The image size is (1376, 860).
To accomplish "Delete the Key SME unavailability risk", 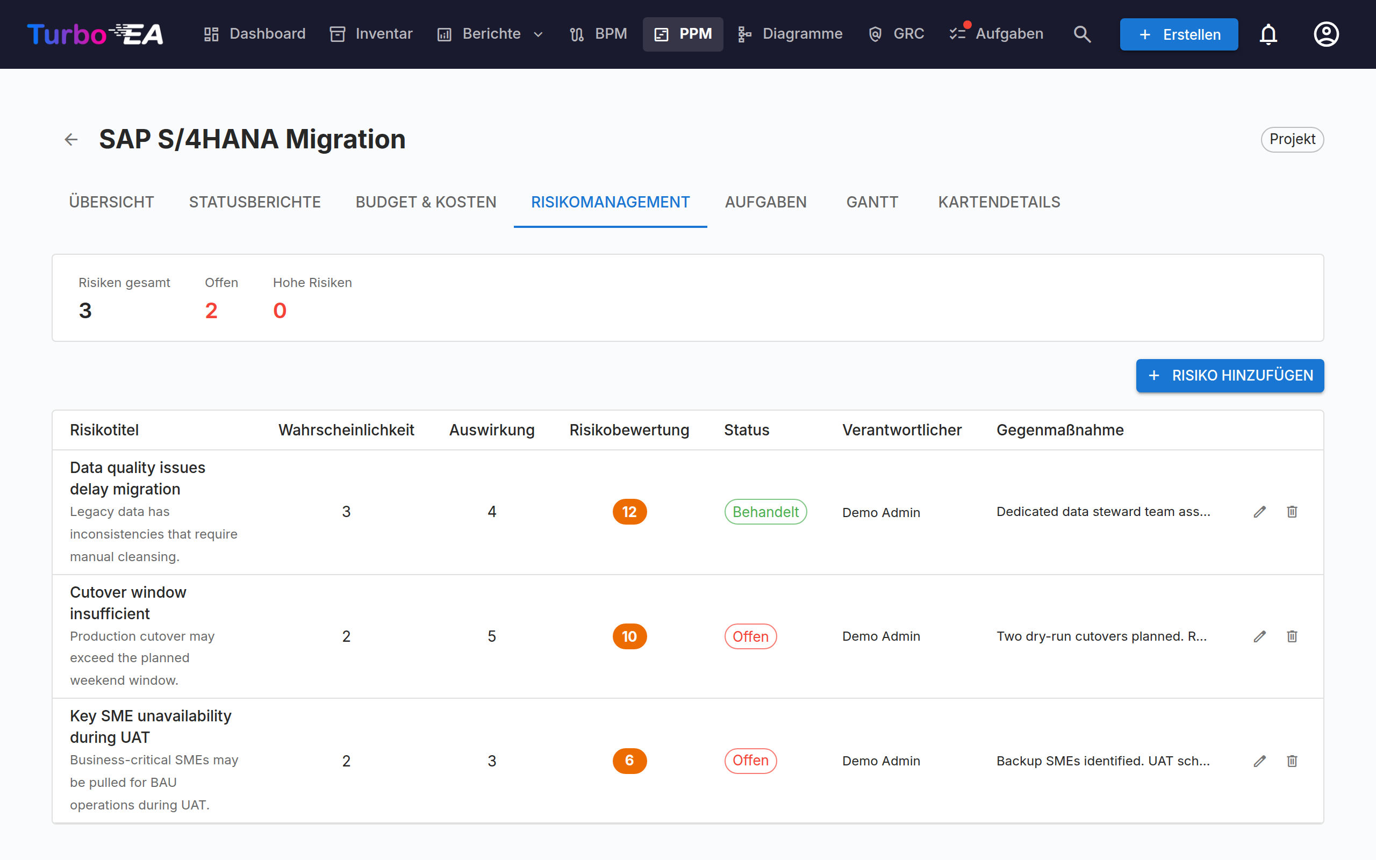I will (1292, 761).
